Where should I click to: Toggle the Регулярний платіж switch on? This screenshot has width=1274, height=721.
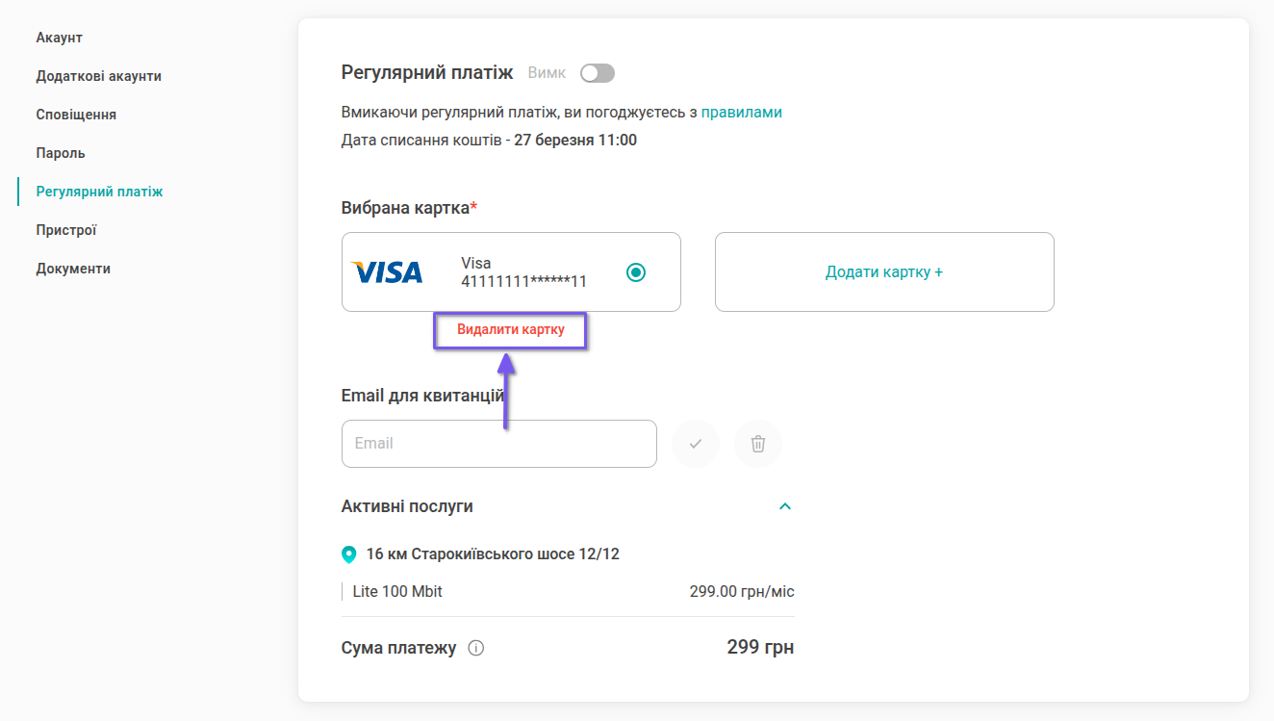598,73
